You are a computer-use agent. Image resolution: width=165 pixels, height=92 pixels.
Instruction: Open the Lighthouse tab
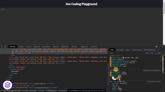[84, 47]
